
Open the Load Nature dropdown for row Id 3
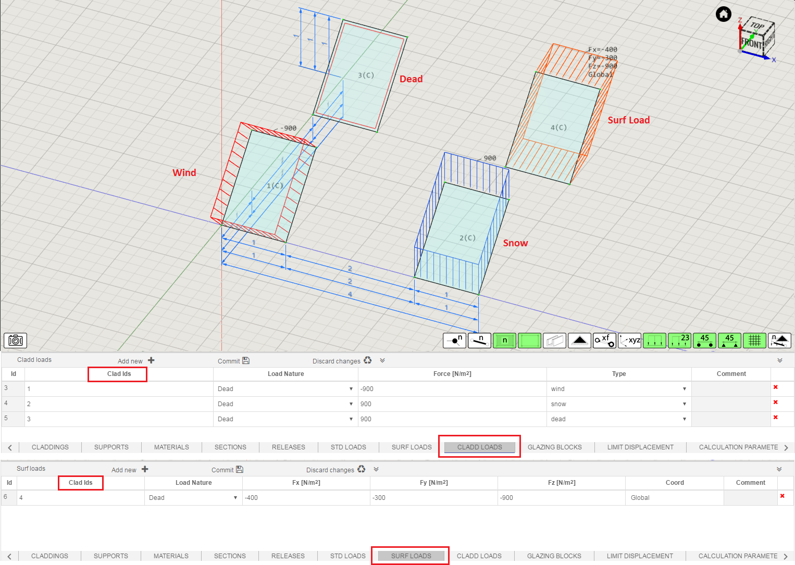tap(350, 388)
